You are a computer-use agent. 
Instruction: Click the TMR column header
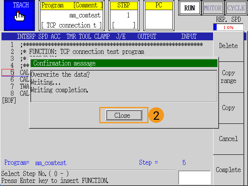click(71, 36)
